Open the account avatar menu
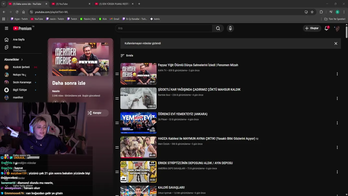Screen dimensions: 348x196 (x=337, y=28)
